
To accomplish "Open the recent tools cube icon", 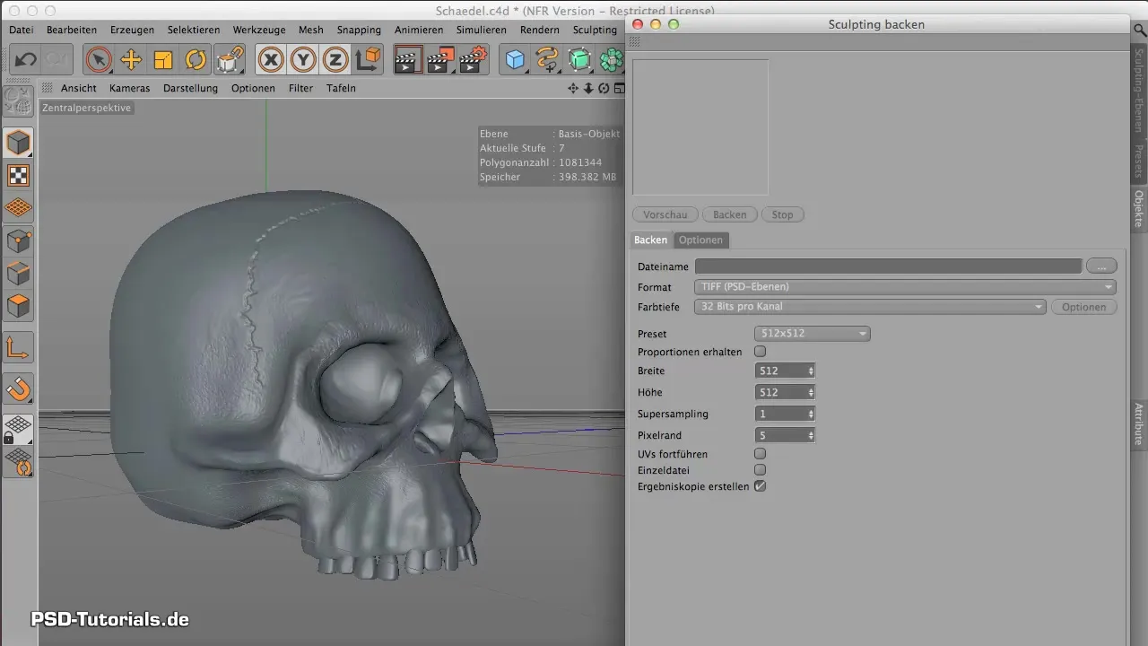I will (229, 60).
